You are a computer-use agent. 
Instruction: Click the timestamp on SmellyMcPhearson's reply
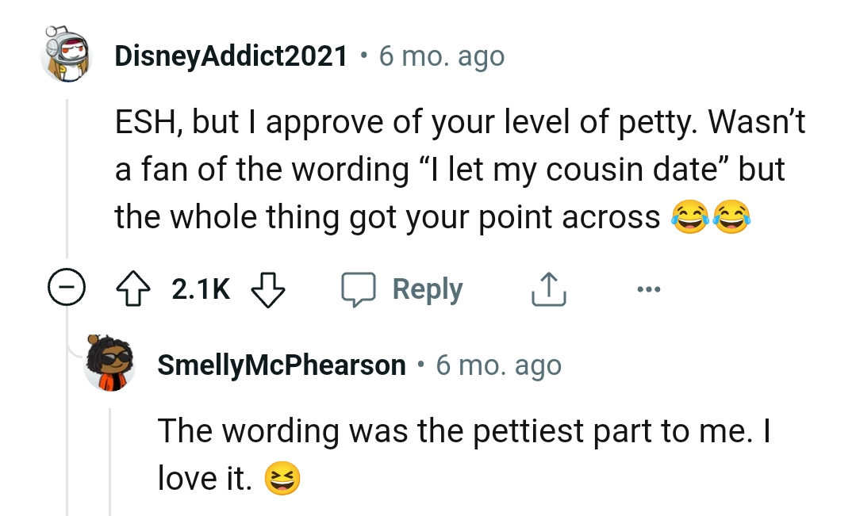[x=498, y=364]
